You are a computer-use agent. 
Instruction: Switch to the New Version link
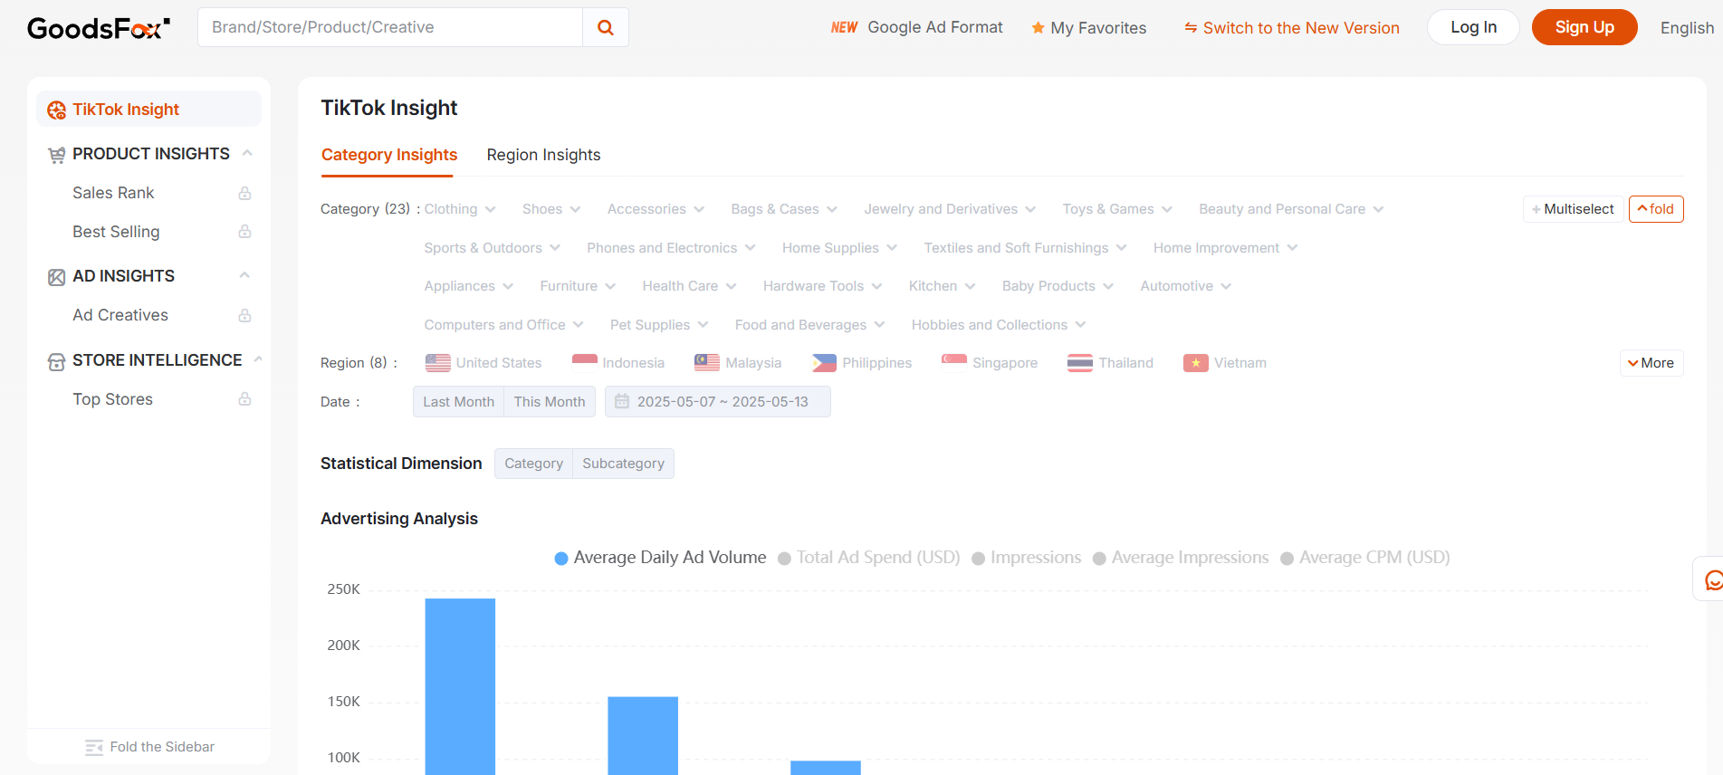1301,28
